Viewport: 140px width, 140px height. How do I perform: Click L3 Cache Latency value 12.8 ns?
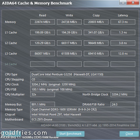tap(123, 54)
